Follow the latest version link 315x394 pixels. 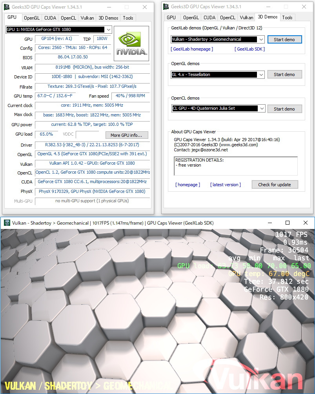226,185
